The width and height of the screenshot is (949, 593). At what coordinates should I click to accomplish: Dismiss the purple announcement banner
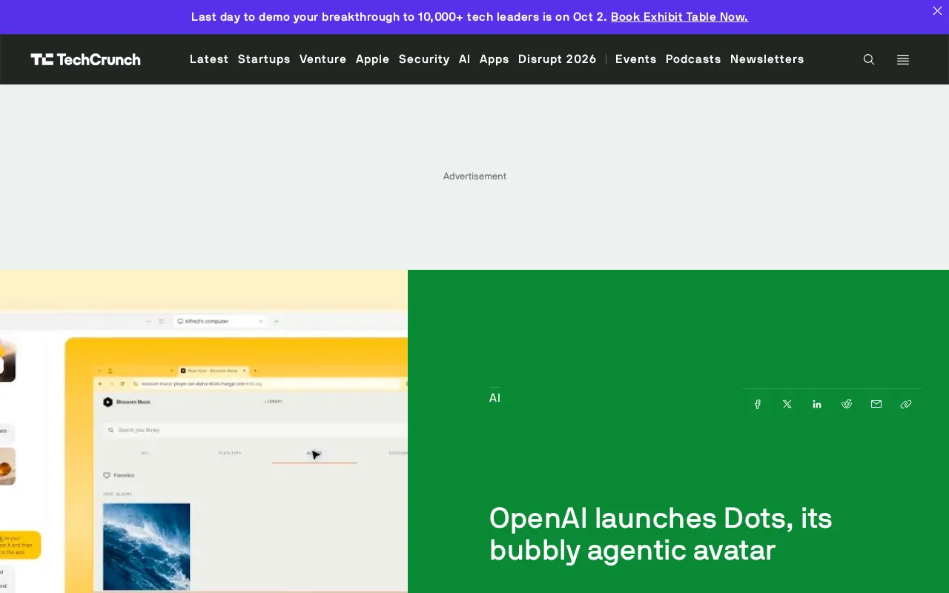click(x=937, y=11)
